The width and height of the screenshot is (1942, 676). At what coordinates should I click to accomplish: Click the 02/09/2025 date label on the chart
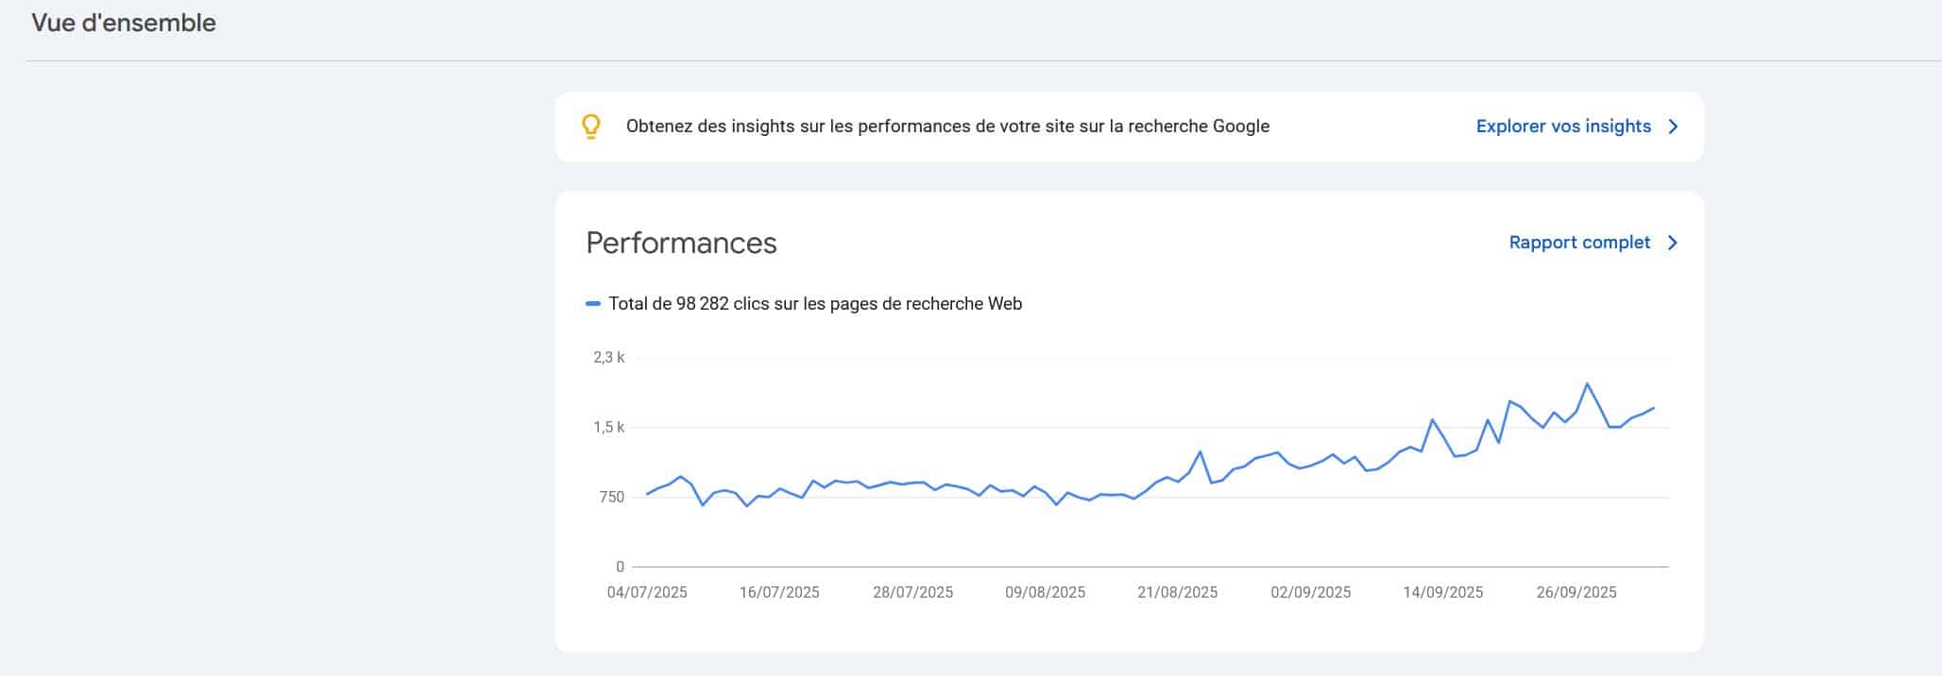pyautogui.click(x=1310, y=593)
